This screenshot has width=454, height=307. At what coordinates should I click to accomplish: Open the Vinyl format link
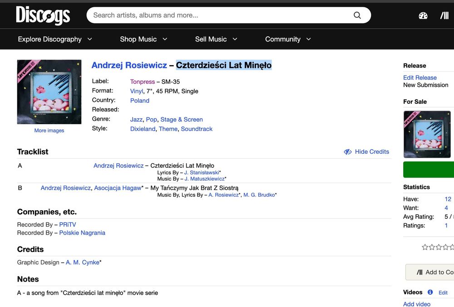137,91
